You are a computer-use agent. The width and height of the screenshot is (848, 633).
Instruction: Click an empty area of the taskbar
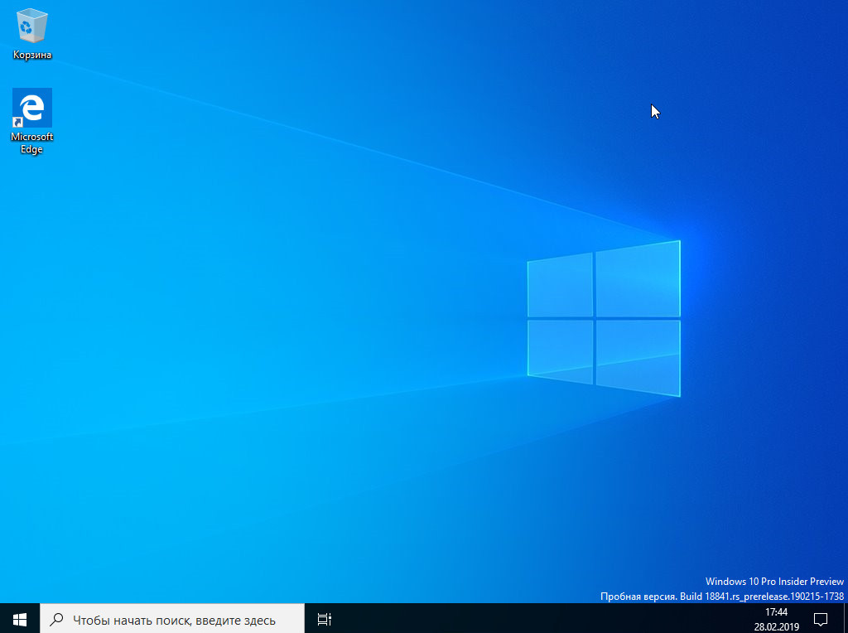[541, 618]
